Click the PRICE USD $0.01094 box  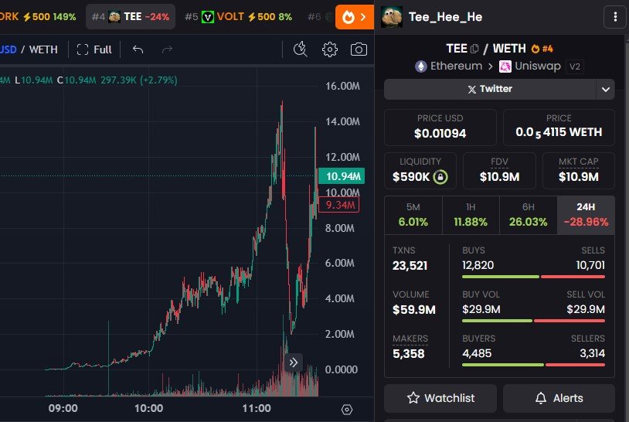point(440,128)
